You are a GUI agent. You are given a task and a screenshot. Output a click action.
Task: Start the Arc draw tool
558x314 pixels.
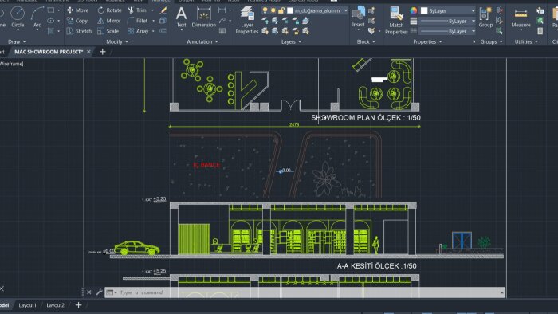pos(37,17)
